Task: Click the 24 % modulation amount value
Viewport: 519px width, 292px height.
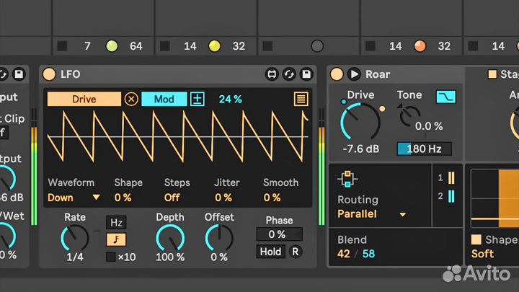Action: coord(231,99)
